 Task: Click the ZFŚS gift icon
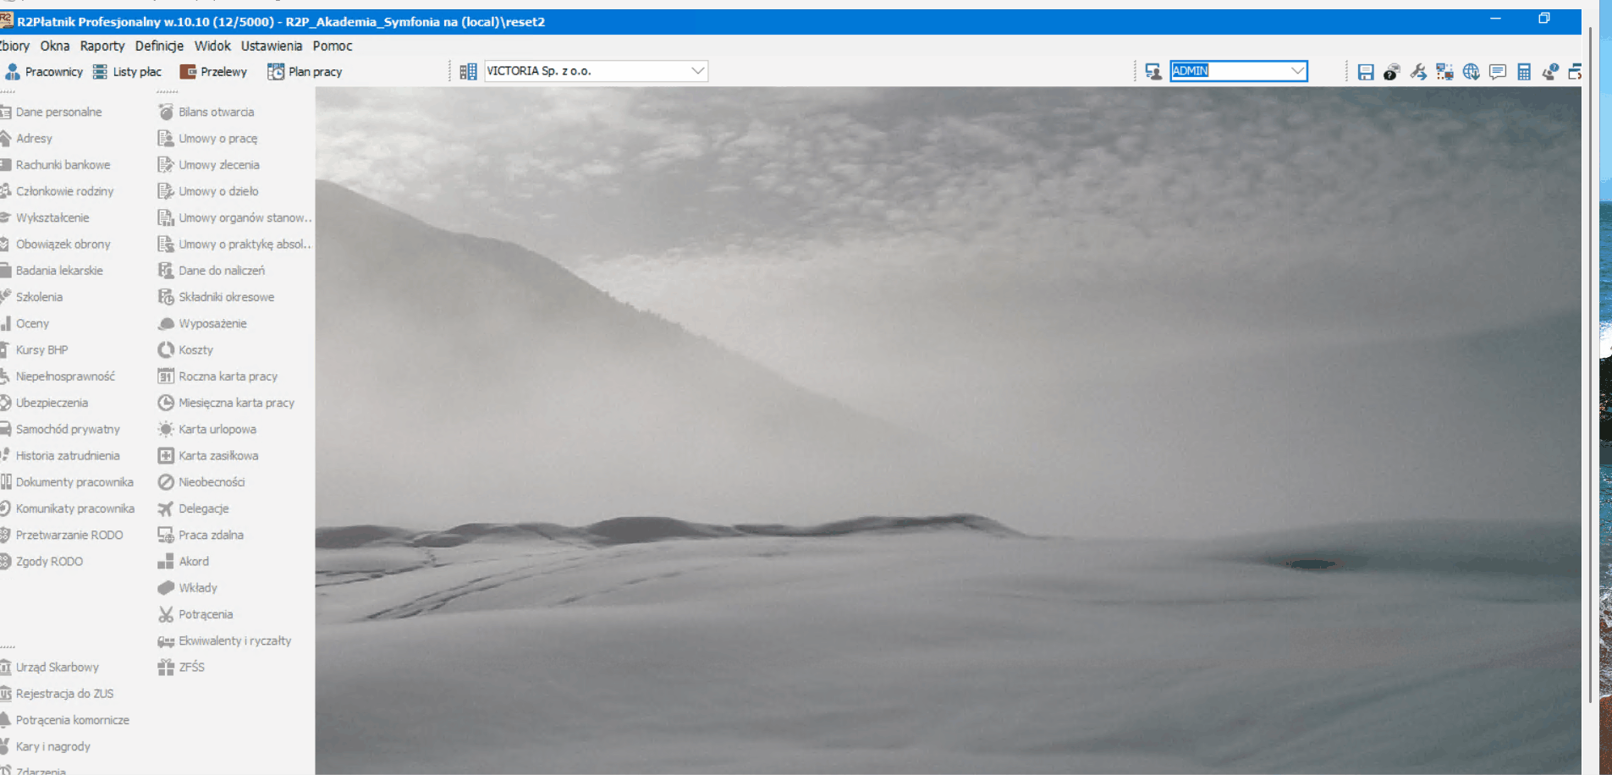166,667
